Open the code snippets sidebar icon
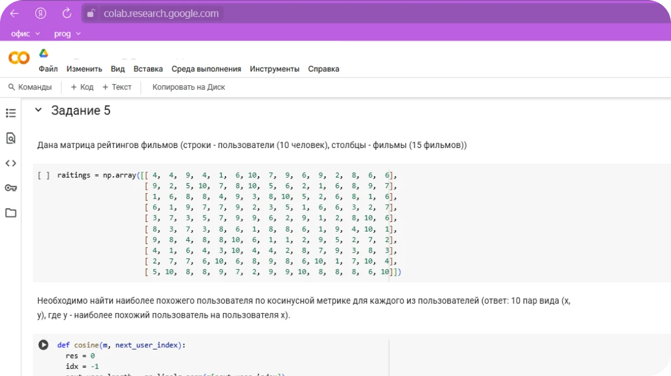This screenshot has height=376, width=671. [x=11, y=163]
